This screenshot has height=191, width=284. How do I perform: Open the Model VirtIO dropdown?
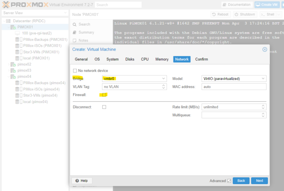point(263,79)
